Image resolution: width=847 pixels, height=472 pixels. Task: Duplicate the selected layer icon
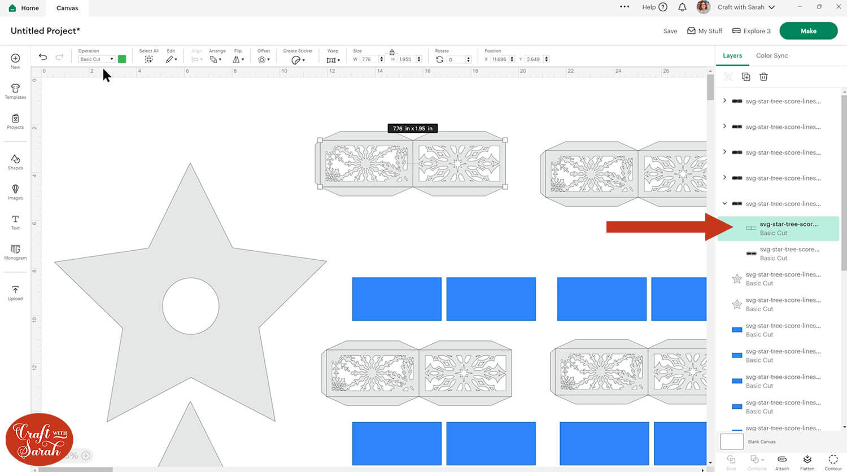point(746,77)
